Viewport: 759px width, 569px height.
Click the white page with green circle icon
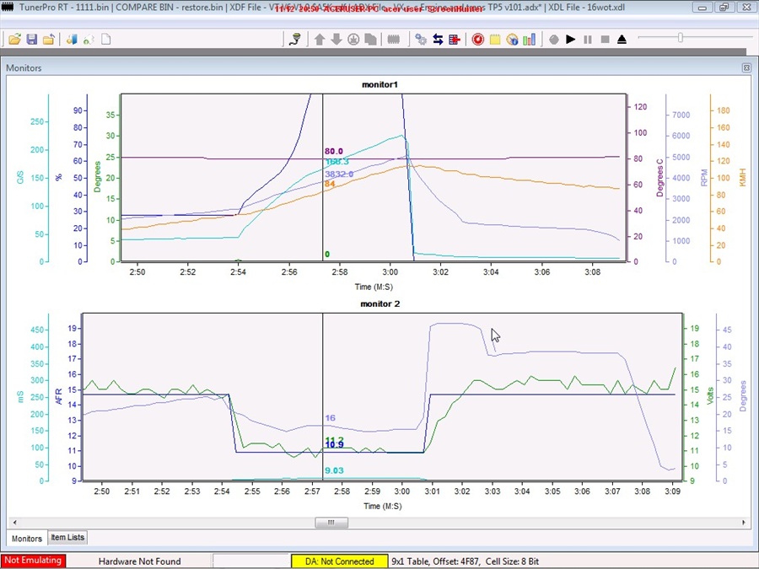pyautogui.click(x=89, y=40)
